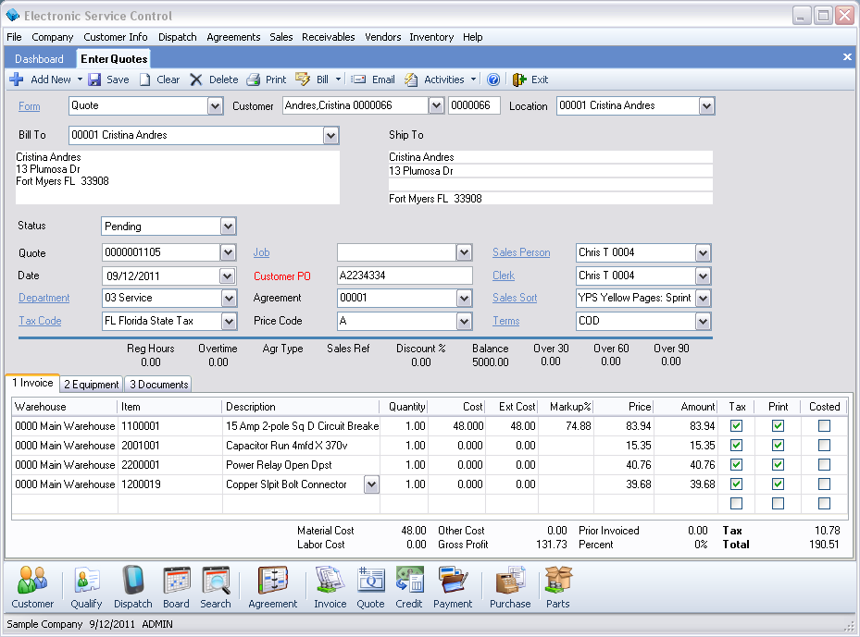Open the Parts icon in bottom toolbar
This screenshot has height=637, width=860.
click(557, 586)
